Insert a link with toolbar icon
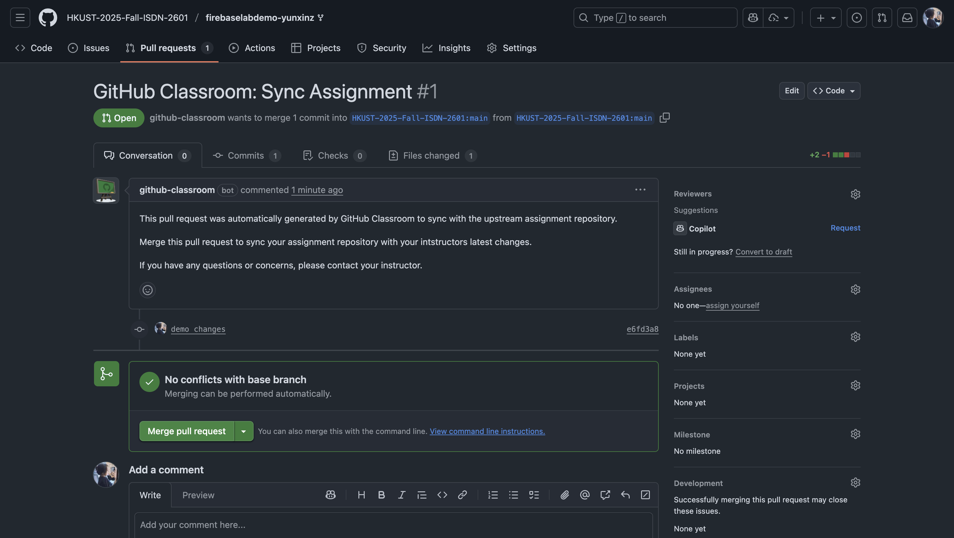This screenshot has height=538, width=954. tap(462, 495)
